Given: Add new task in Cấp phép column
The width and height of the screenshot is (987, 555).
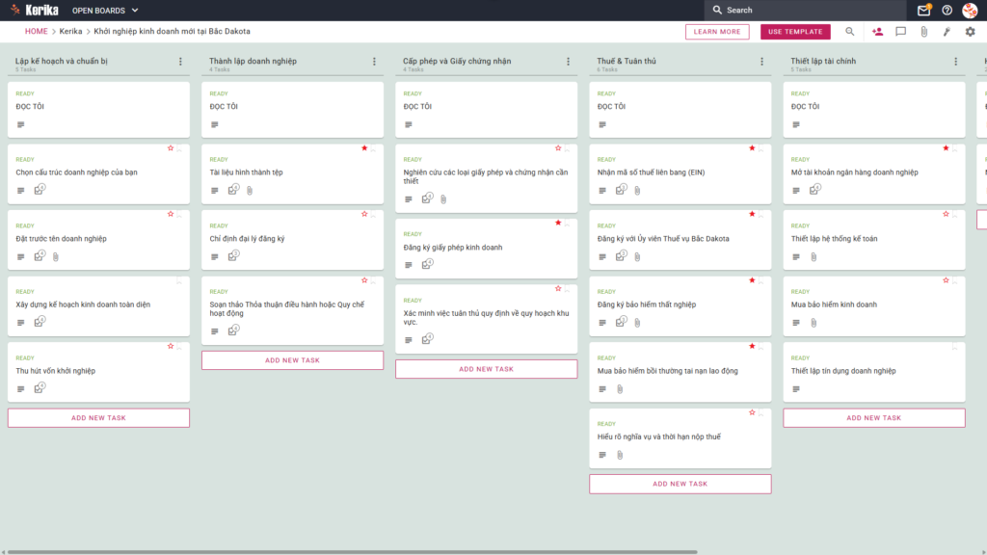Looking at the screenshot, I should click(487, 369).
